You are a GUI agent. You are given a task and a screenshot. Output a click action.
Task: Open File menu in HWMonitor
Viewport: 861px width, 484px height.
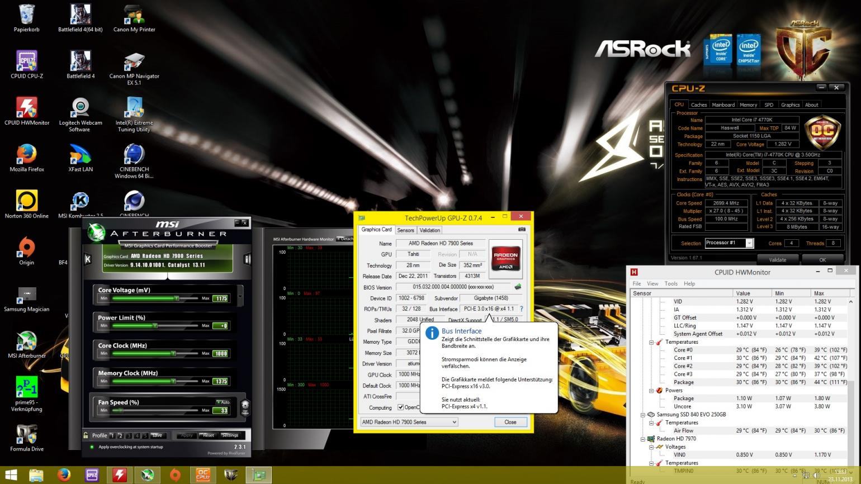pos(636,284)
